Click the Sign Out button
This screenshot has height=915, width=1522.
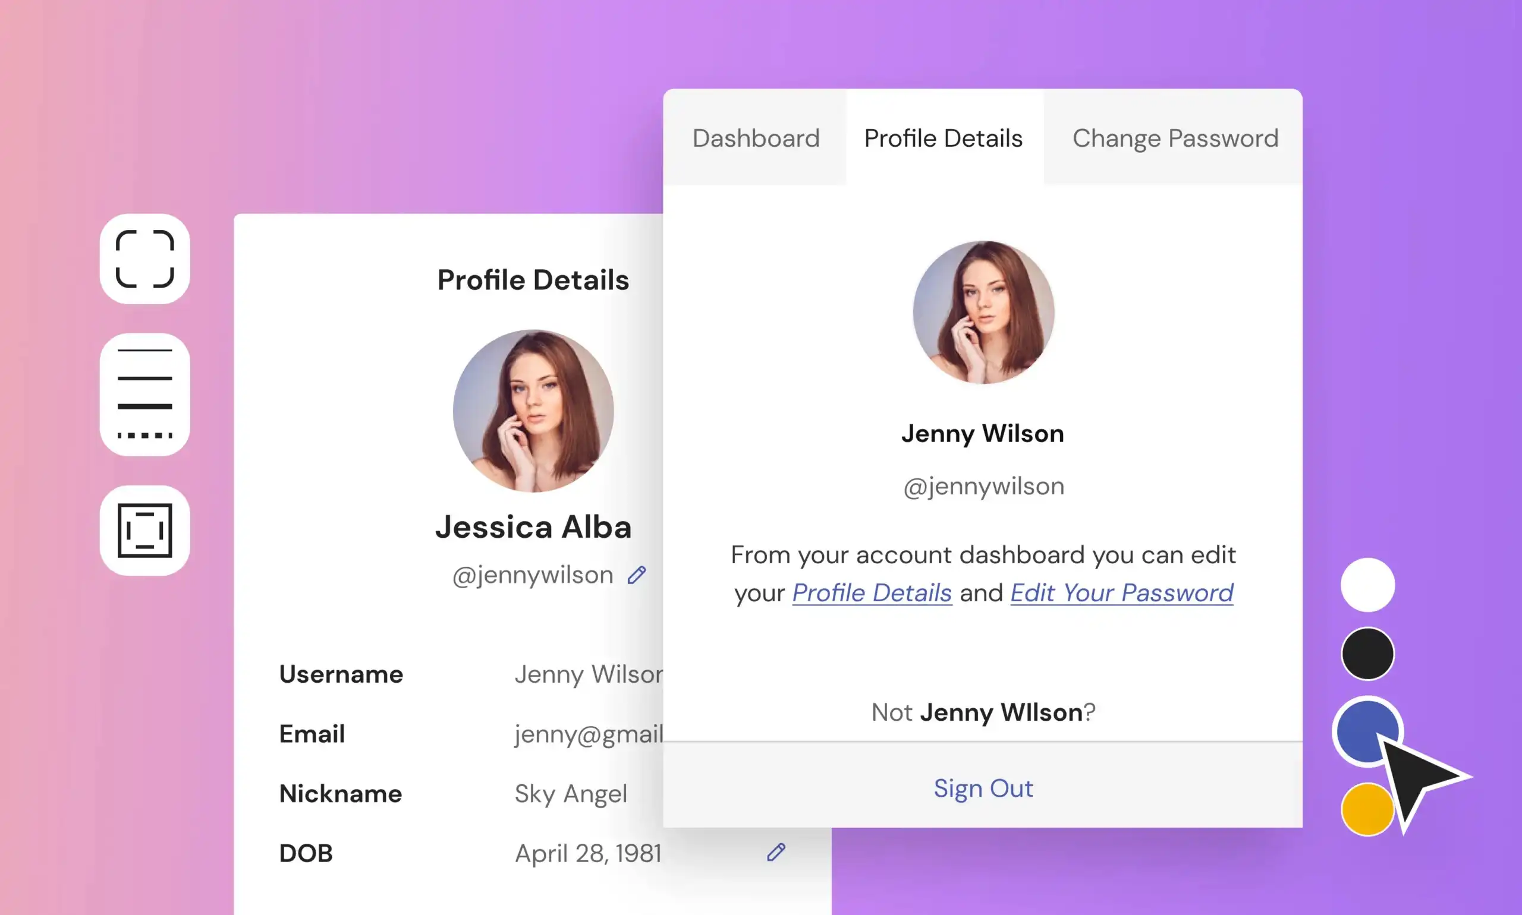983,788
